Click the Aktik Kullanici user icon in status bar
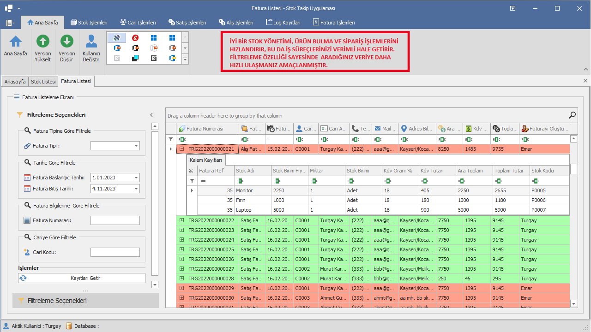Screen dimensions: 591x332 tap(6, 326)
